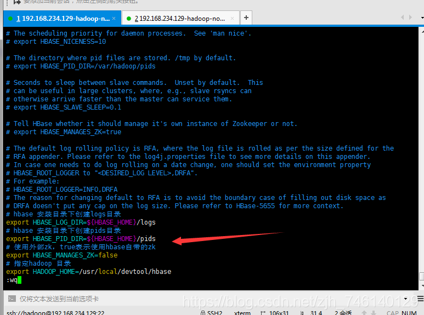The width and height of the screenshot is (424, 315).
Task: Open the tab list dropdown at far right
Action: (x=422, y=18)
